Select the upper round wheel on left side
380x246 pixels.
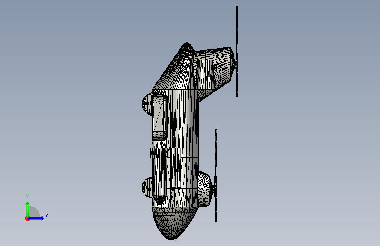click(x=147, y=104)
